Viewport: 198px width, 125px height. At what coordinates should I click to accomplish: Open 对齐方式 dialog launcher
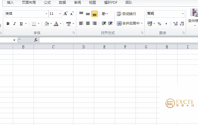click(142, 33)
